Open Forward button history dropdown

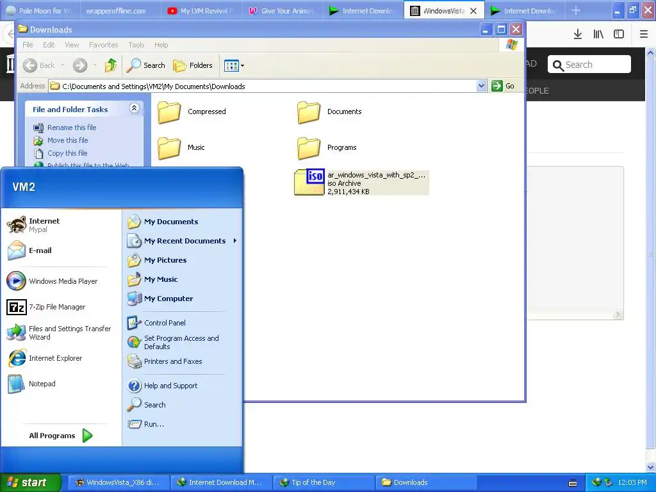click(x=95, y=66)
